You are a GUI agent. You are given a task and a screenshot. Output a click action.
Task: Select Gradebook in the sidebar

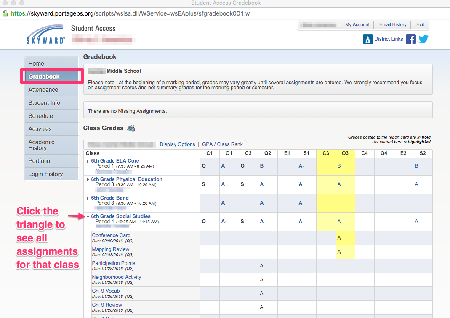pyautogui.click(x=52, y=77)
